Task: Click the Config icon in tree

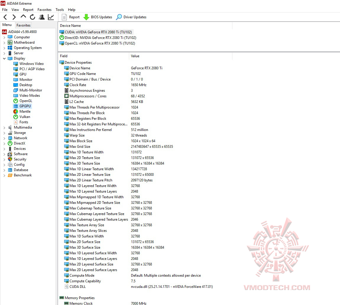Action: [10, 165]
